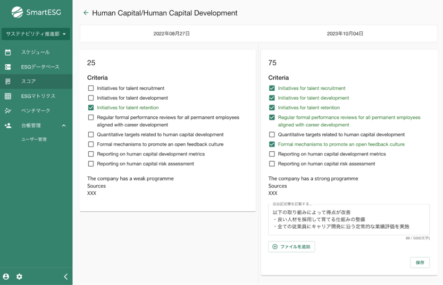The image size is (443, 285).
Task: Collapse the sidebar with the chevron icon
Action: pos(65,277)
